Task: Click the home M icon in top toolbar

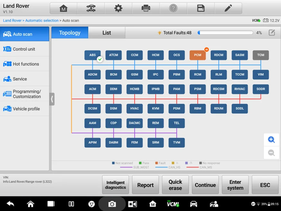Action: [x=64, y=8]
